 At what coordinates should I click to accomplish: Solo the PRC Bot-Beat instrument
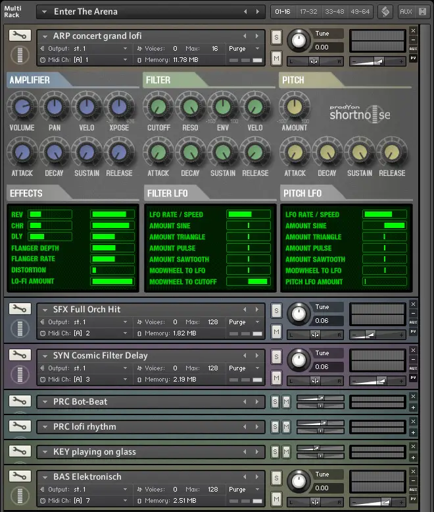275,402
